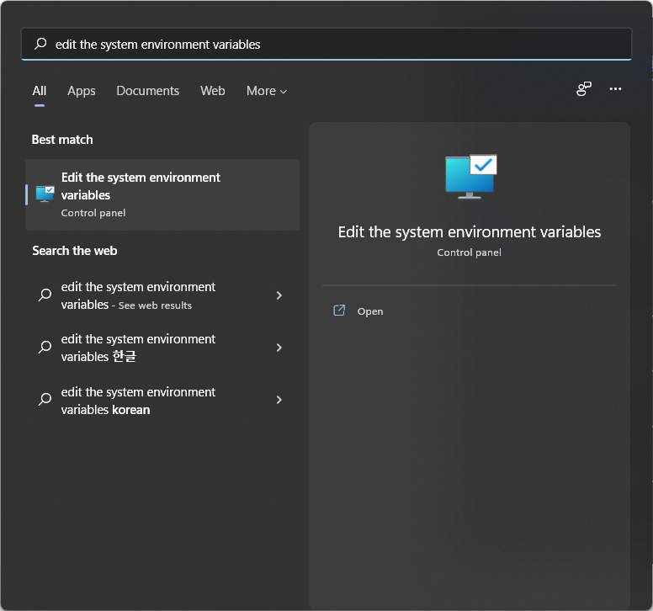Click the magnifier icon in the search box
Viewport: 653px width, 611px height.
point(40,44)
